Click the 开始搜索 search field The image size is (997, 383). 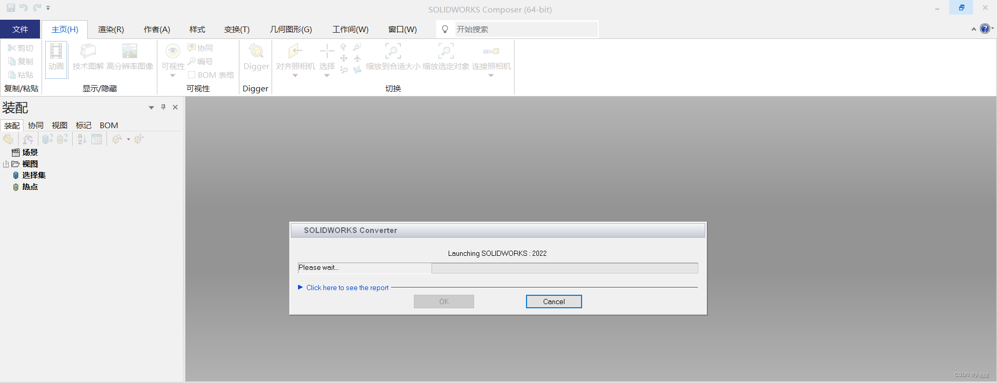(x=526, y=29)
